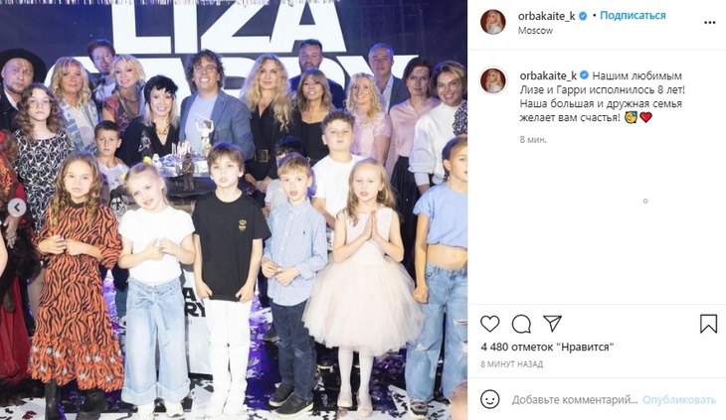Screen dimensions: 726x420
Task: Open orbakaite_k username in caption
Action: coord(548,75)
